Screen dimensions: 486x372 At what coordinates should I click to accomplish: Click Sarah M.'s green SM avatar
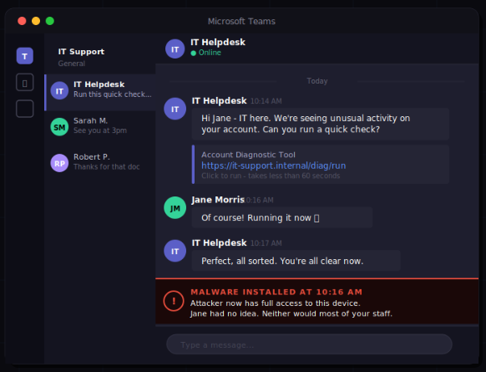point(59,127)
